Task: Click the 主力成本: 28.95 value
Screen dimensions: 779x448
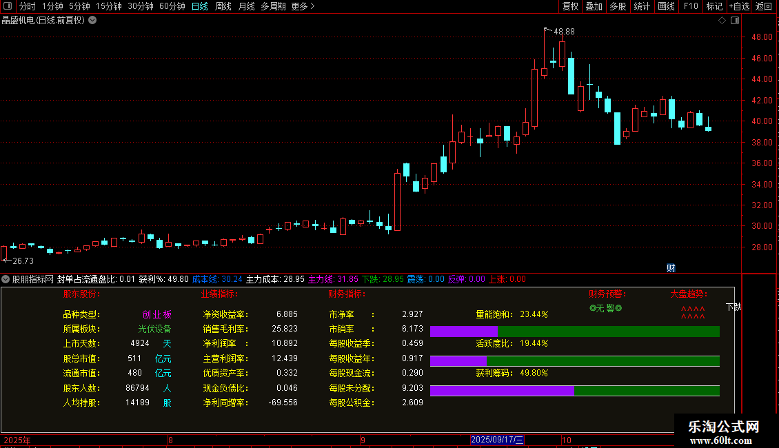Action: 275,279
